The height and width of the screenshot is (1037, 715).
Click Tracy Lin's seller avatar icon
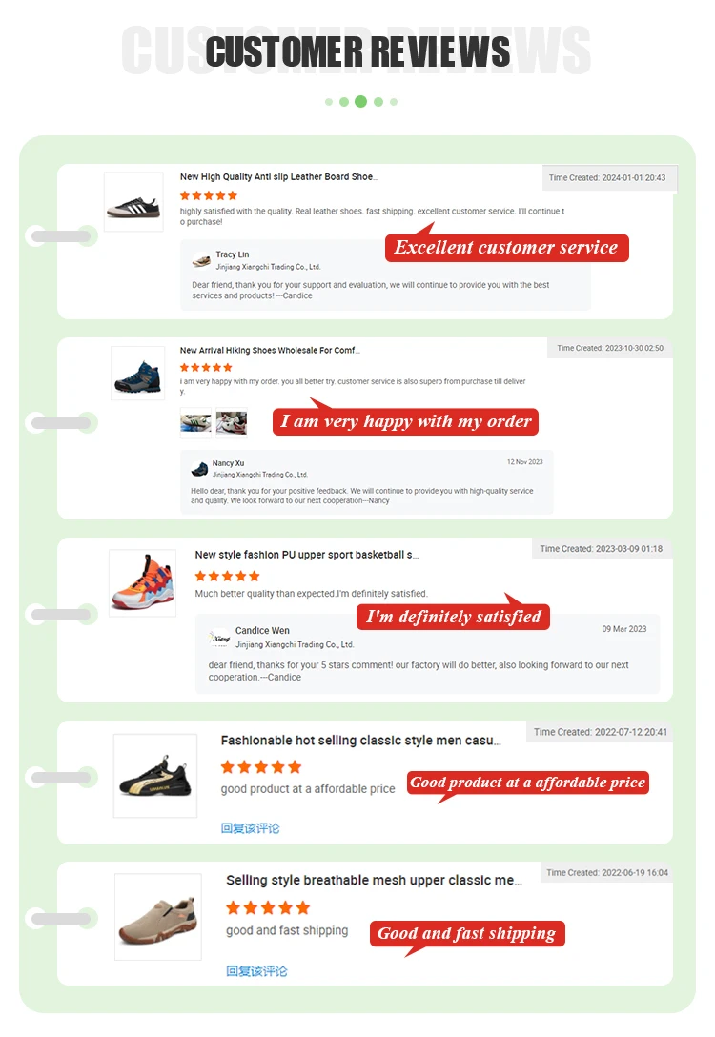click(201, 260)
